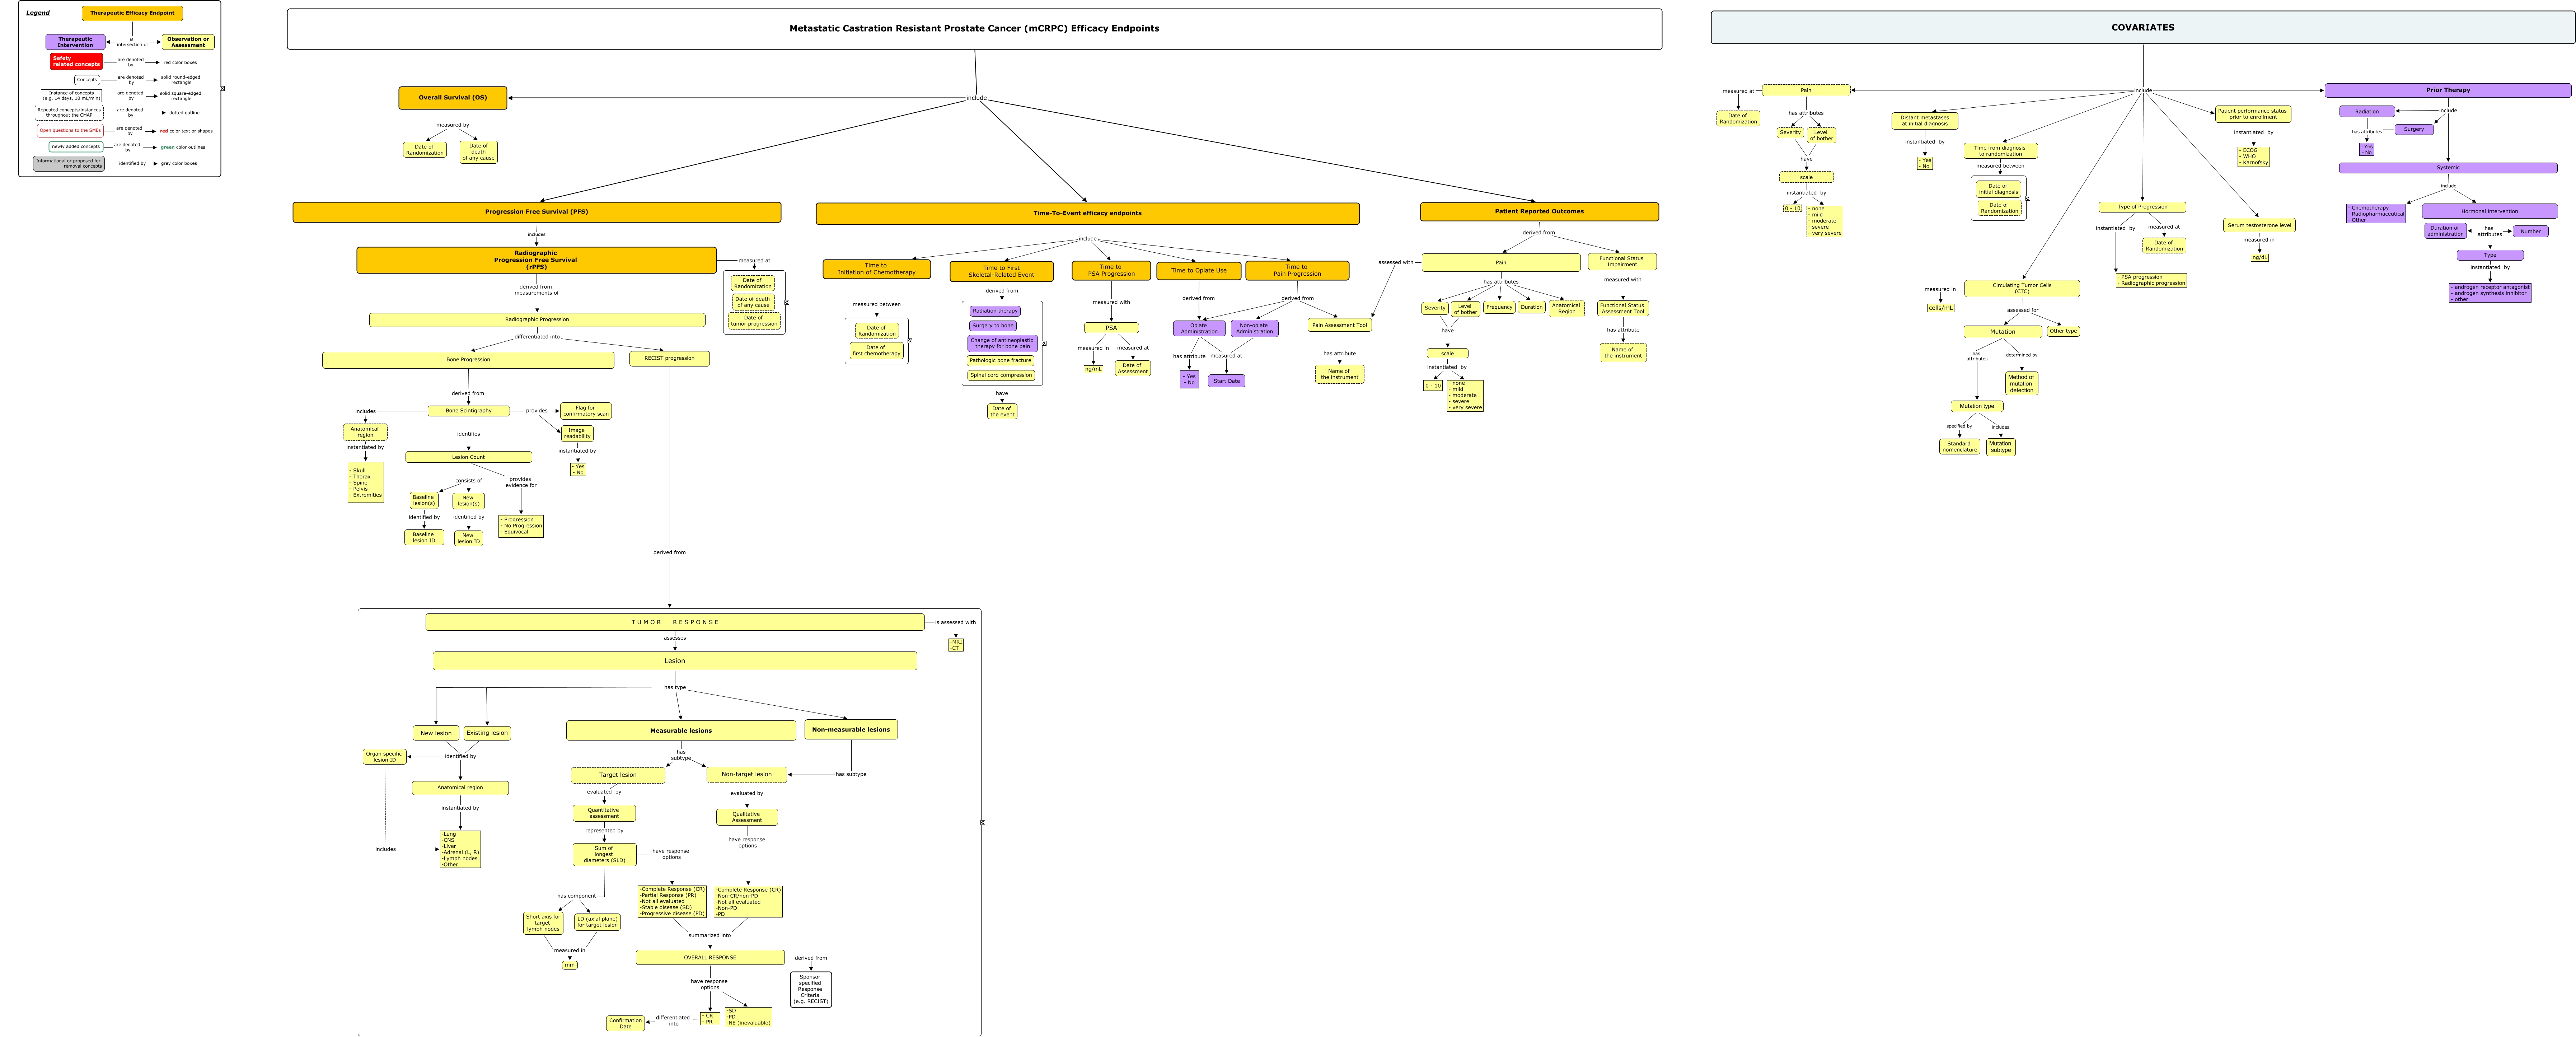The image size is (2576, 1037).
Task: Collapse the Legend box using its arrow icon
Action: point(223,88)
